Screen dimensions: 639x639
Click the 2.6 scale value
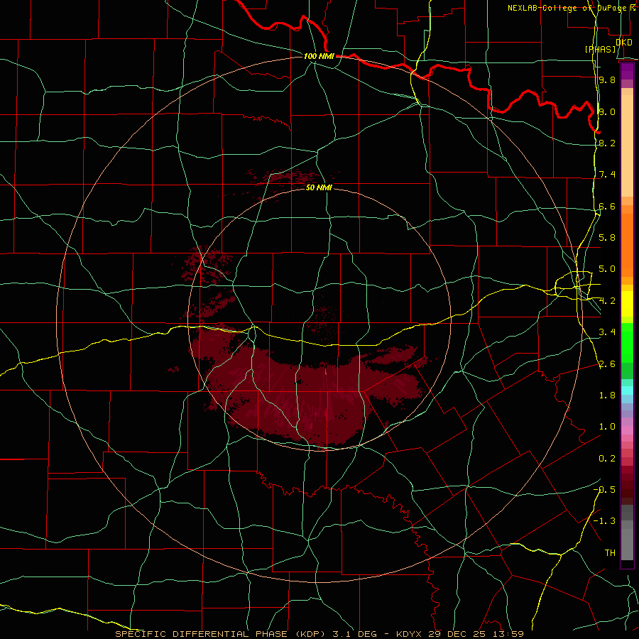pyautogui.click(x=607, y=364)
